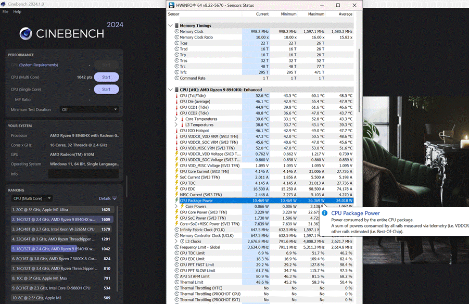Open the Help menu in Cinebench
The image size is (469, 304).
(17, 11)
